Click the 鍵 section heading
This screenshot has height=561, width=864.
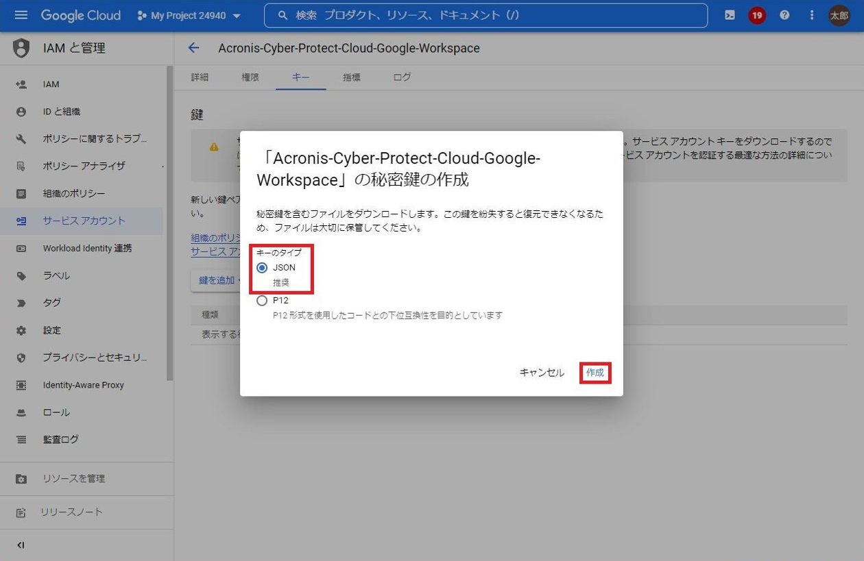coord(197,115)
